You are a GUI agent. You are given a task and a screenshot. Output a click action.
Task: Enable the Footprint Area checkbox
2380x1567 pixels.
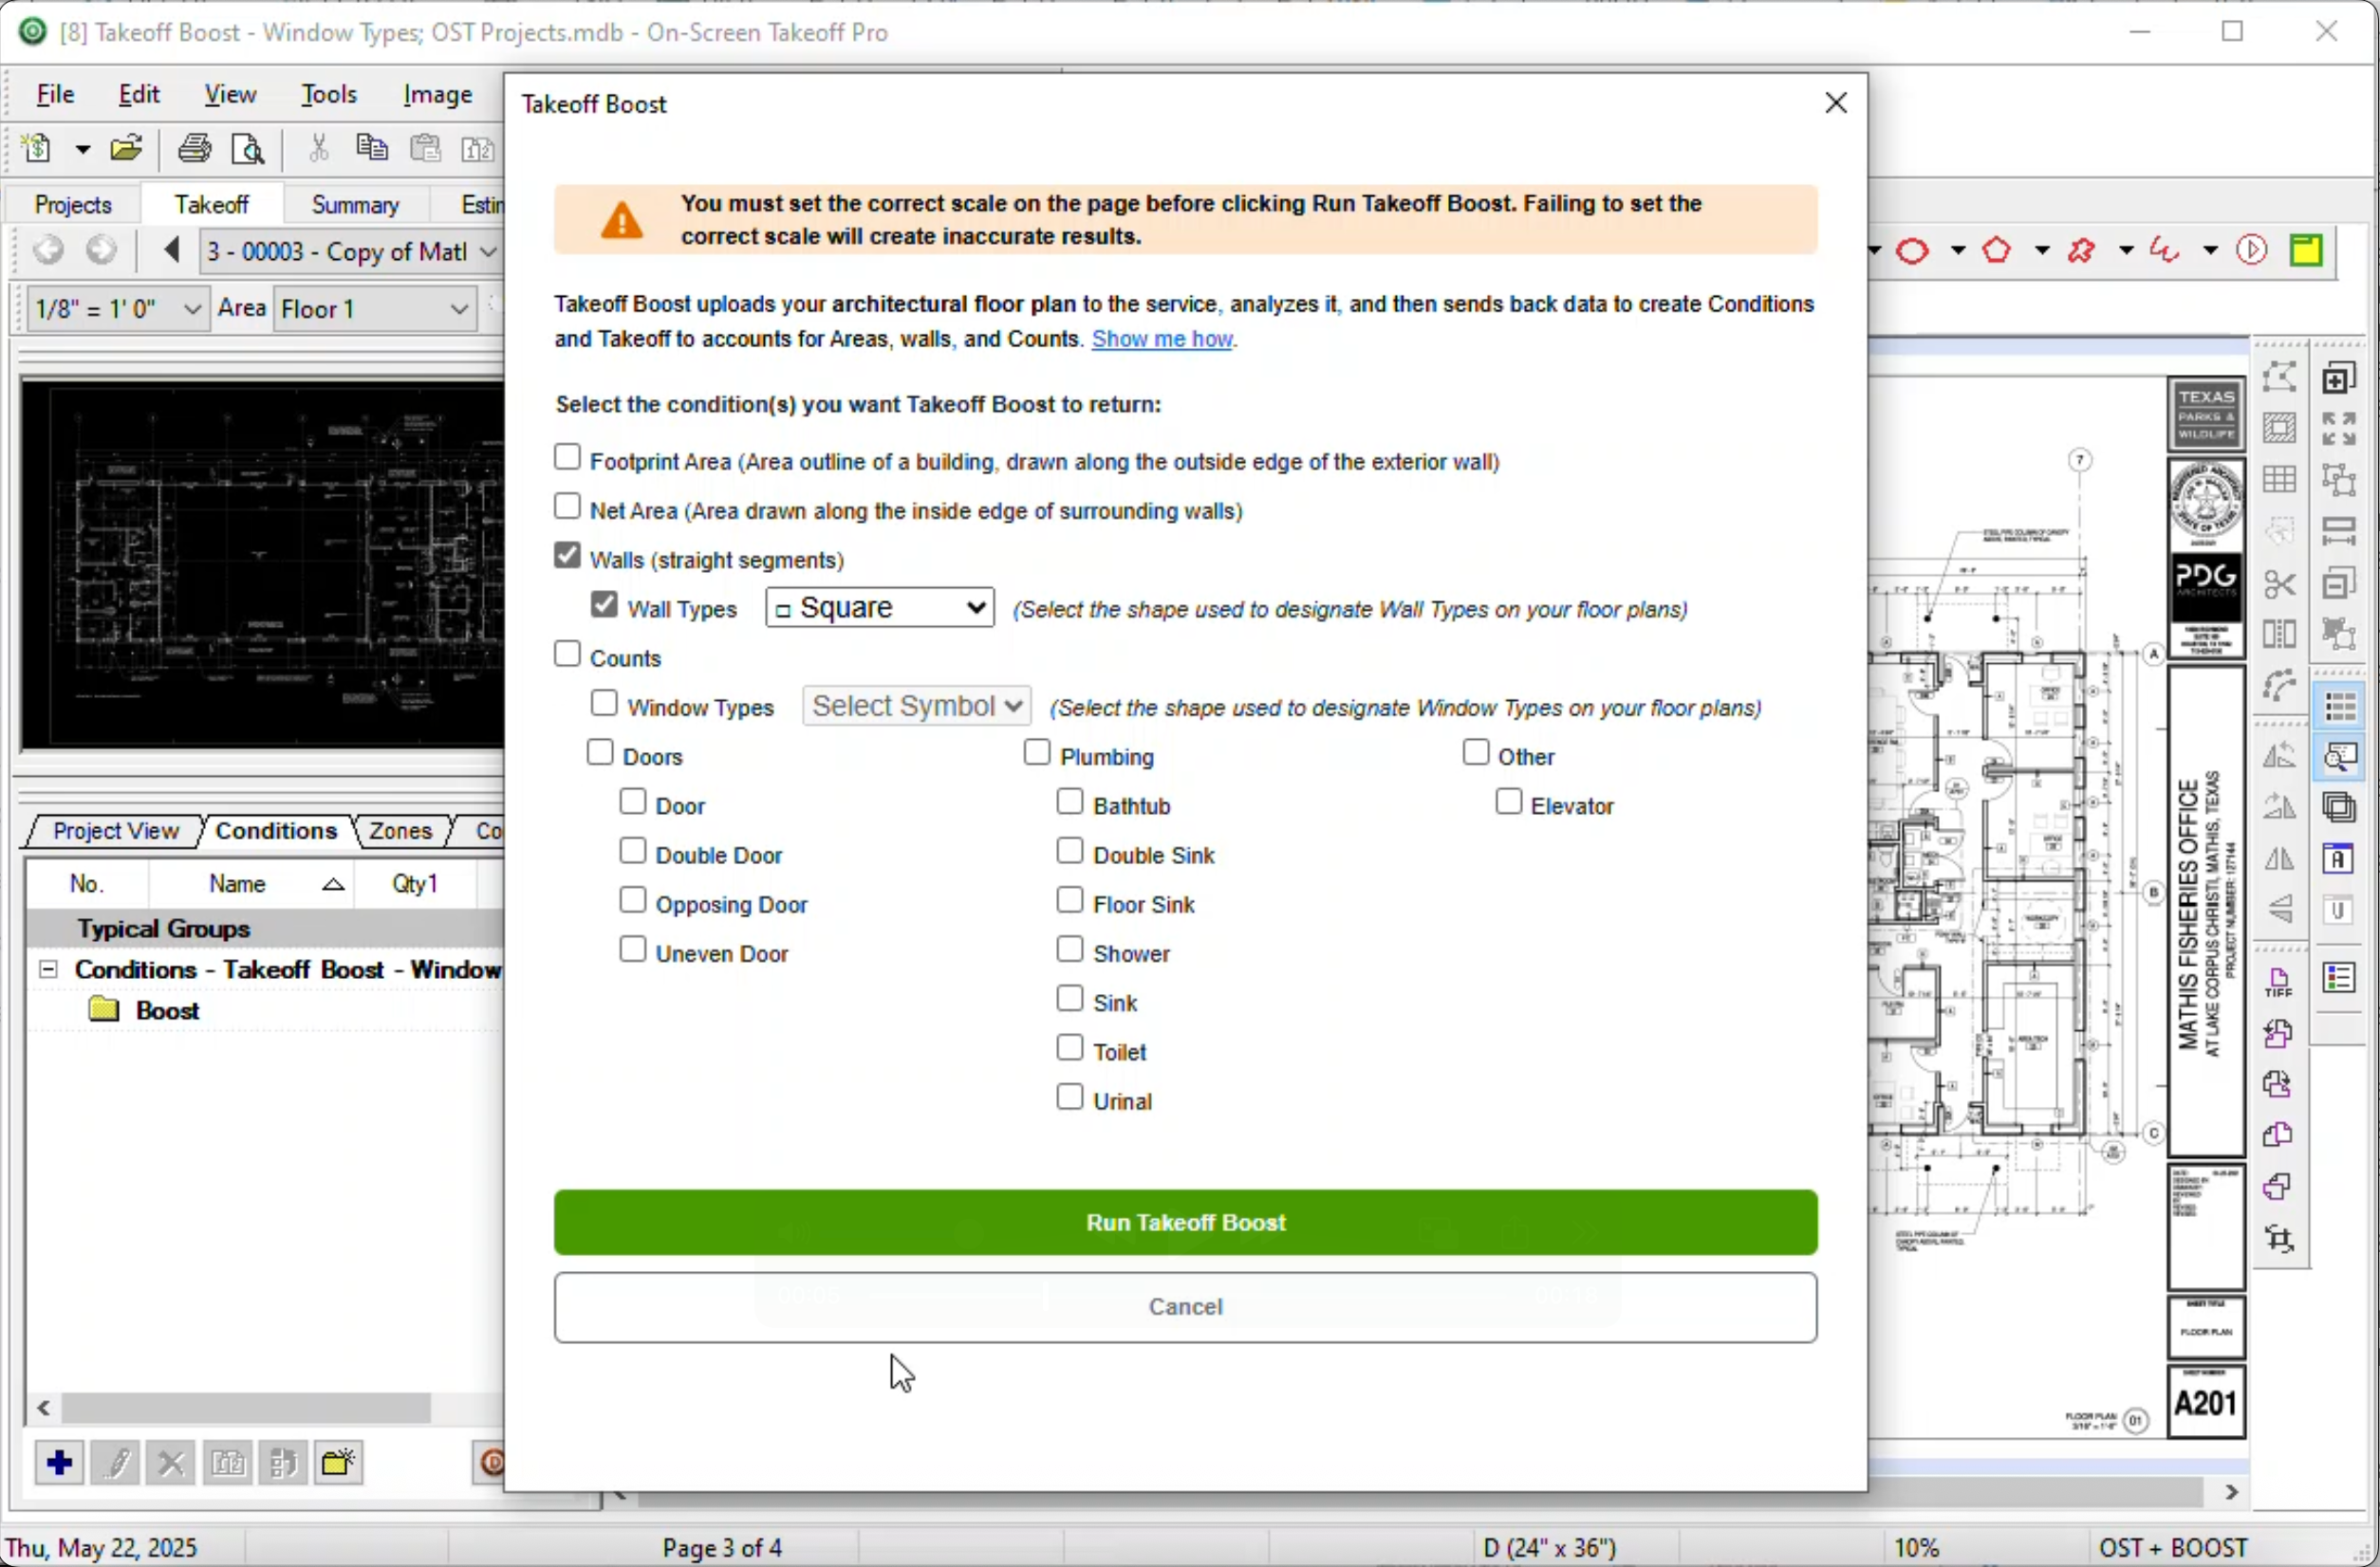click(567, 455)
